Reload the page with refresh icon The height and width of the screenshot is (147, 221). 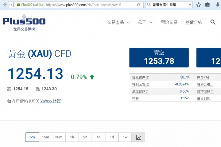click(138, 5)
